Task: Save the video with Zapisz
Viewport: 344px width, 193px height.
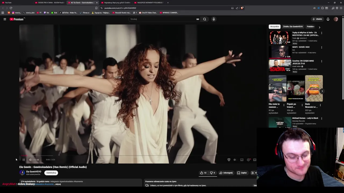Action: click(x=242, y=173)
